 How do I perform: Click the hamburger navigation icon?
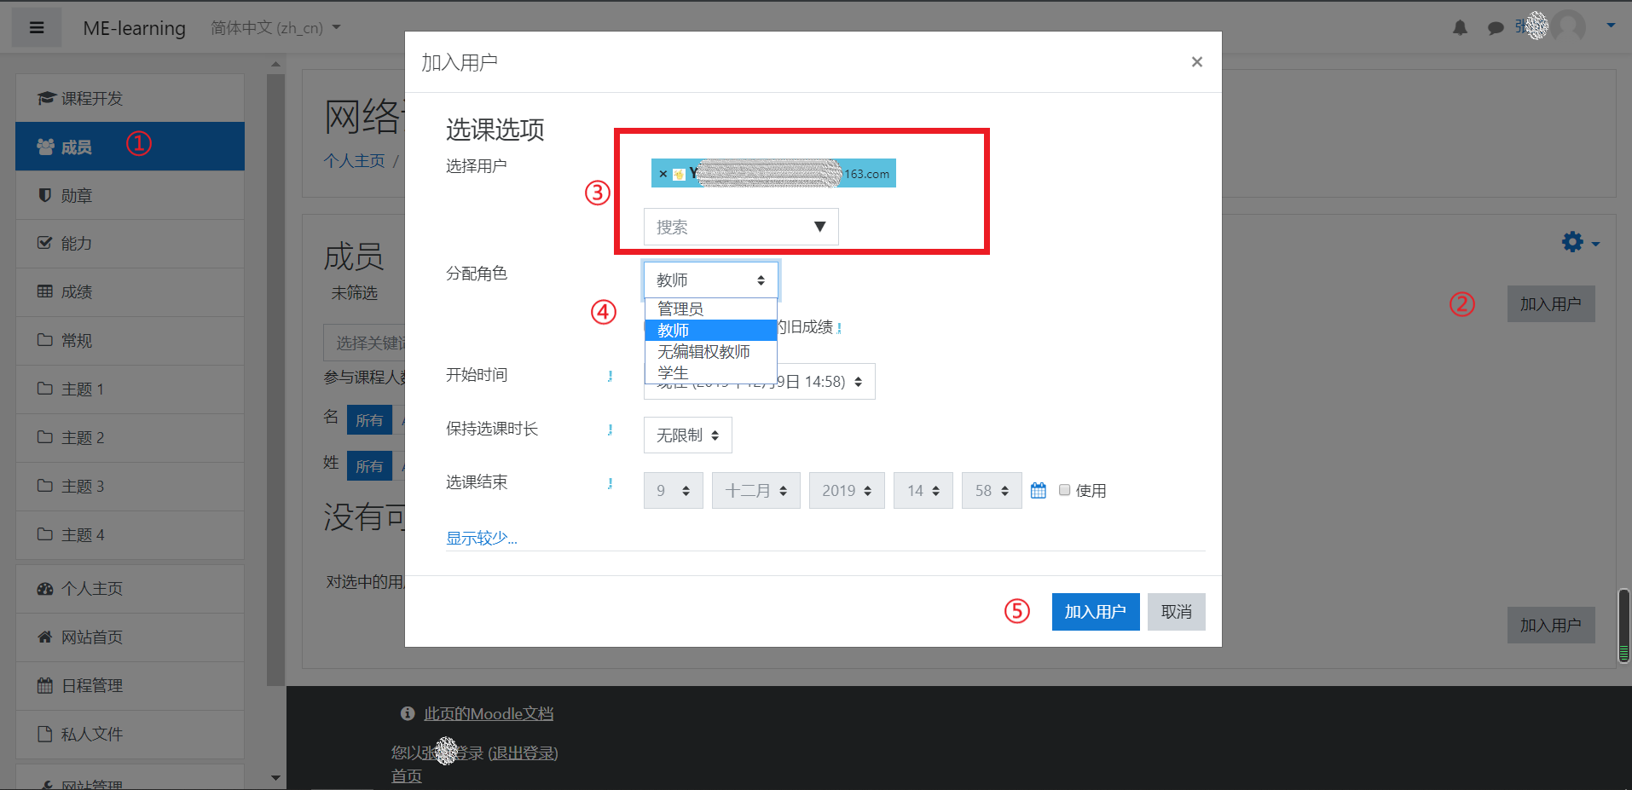pos(36,26)
